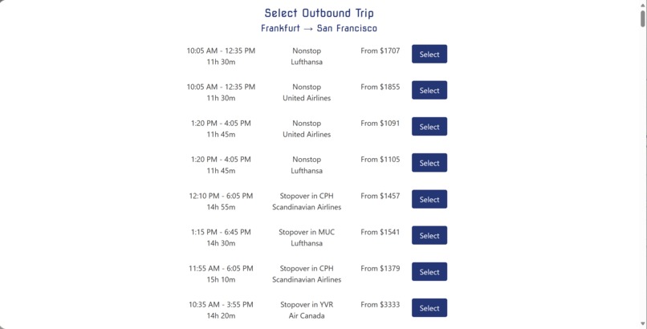Click the vertical scrollbar thumb
Screen dimensions: 647x329
(643, 18)
